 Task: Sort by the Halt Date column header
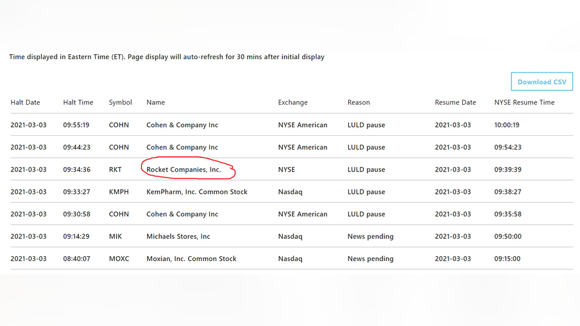[x=25, y=102]
